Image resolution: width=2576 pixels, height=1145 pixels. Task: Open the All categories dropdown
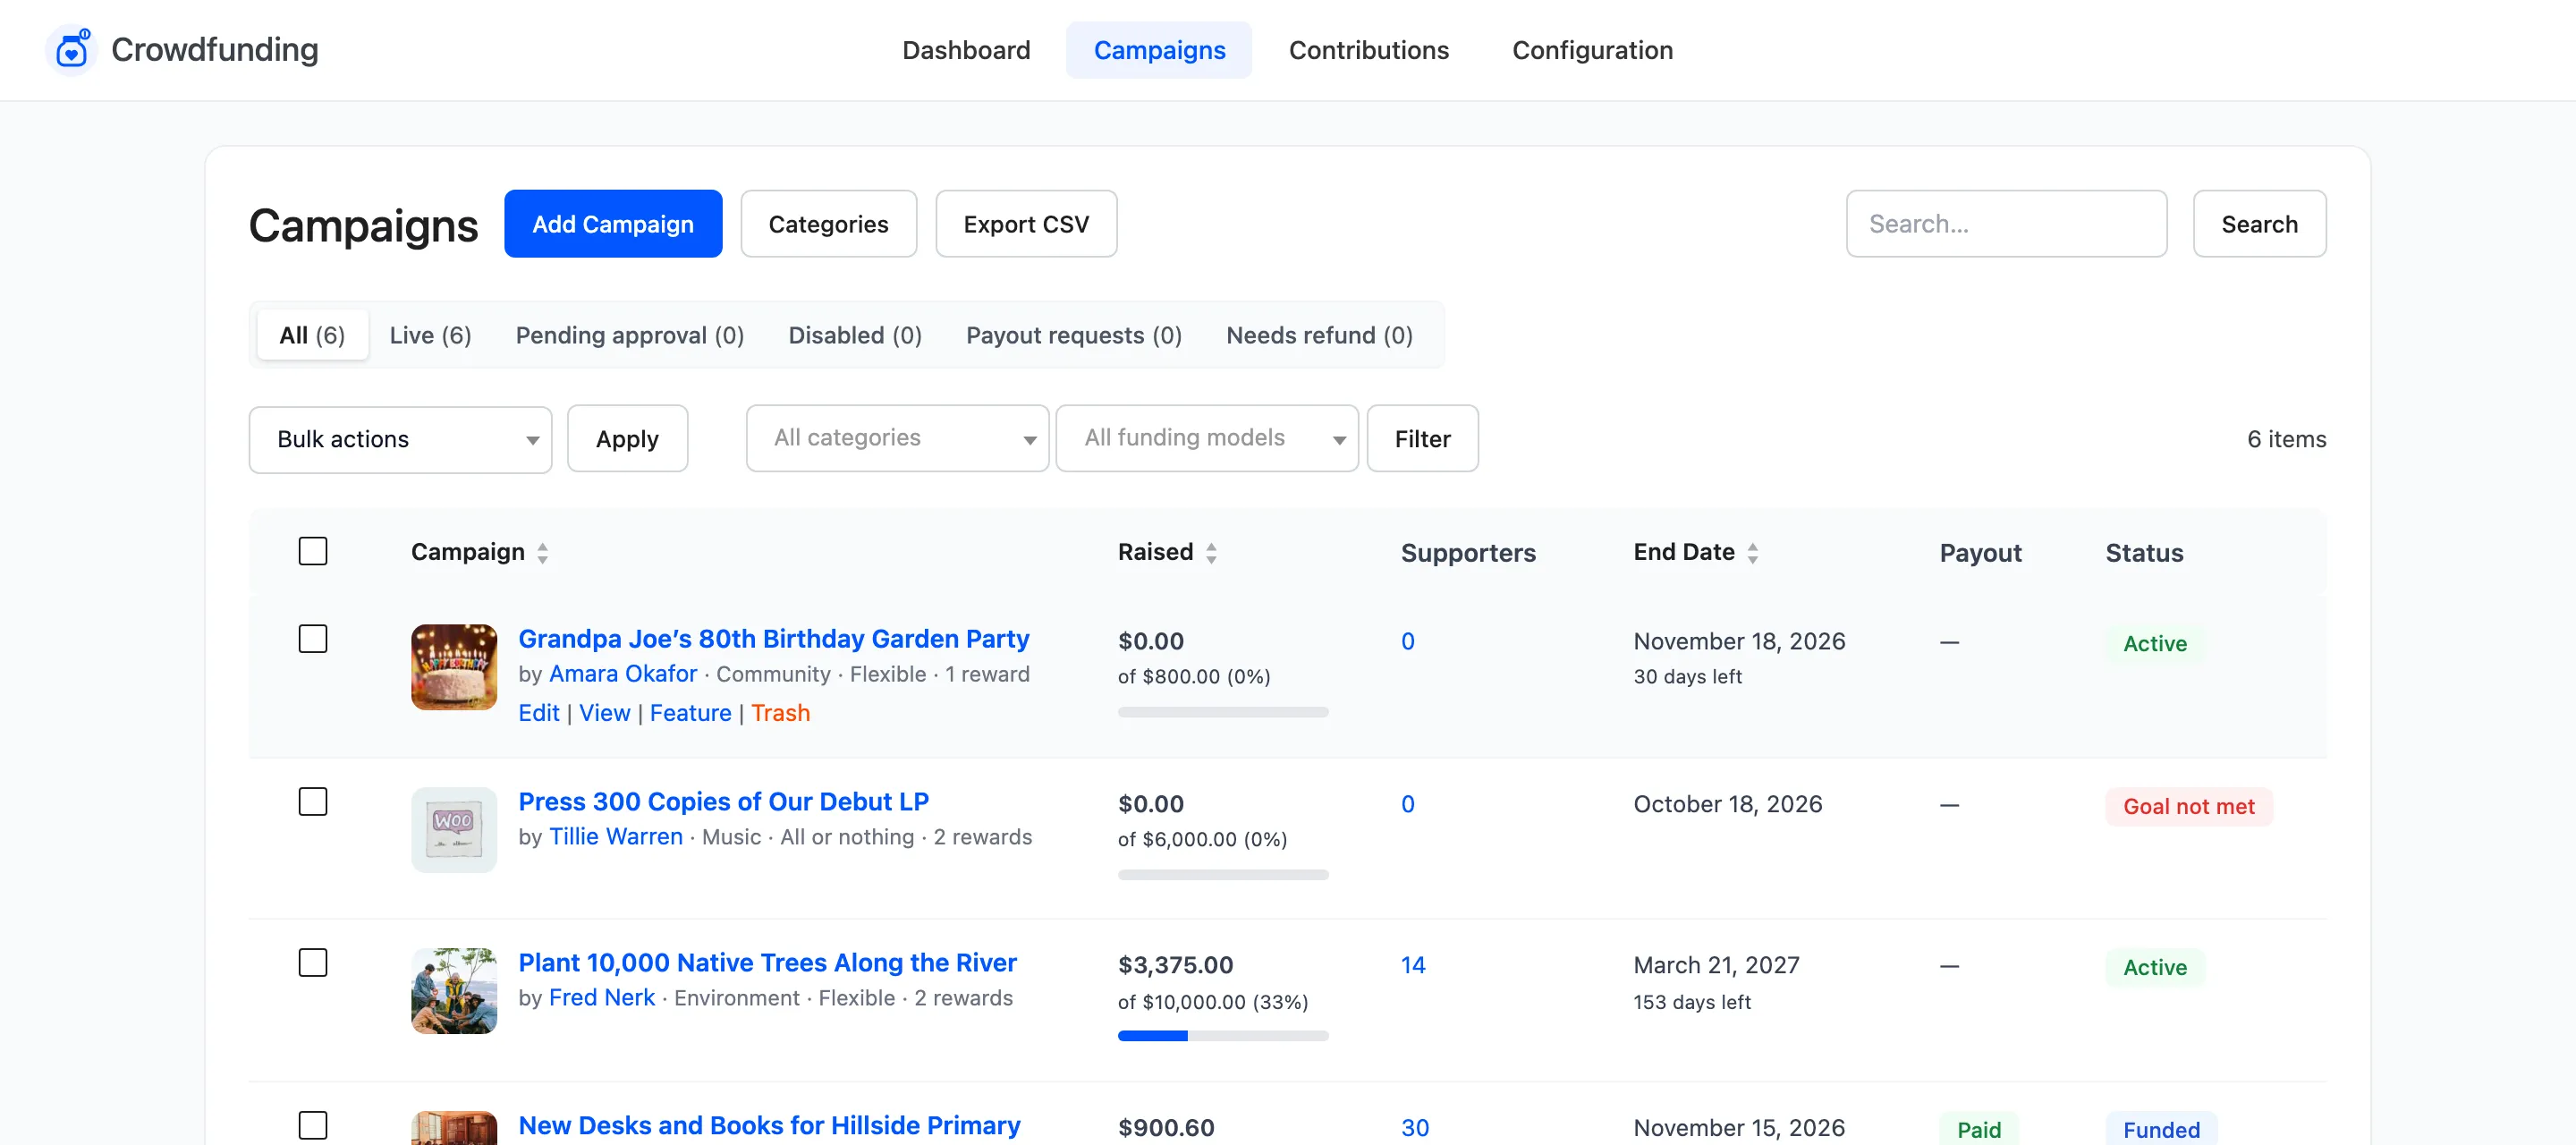[x=897, y=438]
